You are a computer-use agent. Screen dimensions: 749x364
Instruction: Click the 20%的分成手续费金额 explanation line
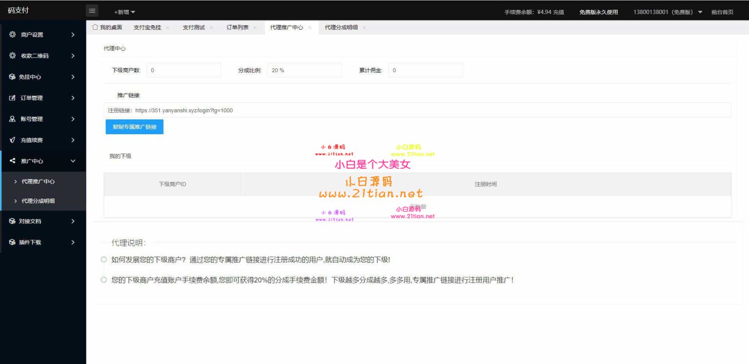[x=312, y=280]
